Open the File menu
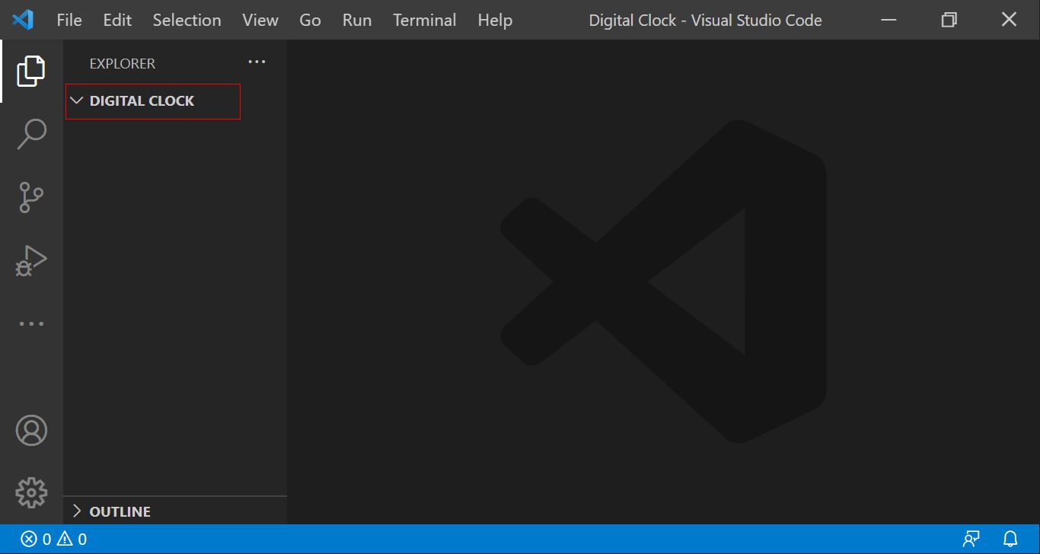 click(x=69, y=20)
